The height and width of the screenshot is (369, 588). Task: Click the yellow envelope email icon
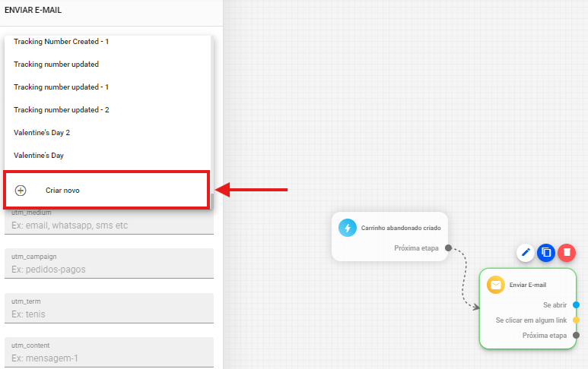click(x=496, y=285)
